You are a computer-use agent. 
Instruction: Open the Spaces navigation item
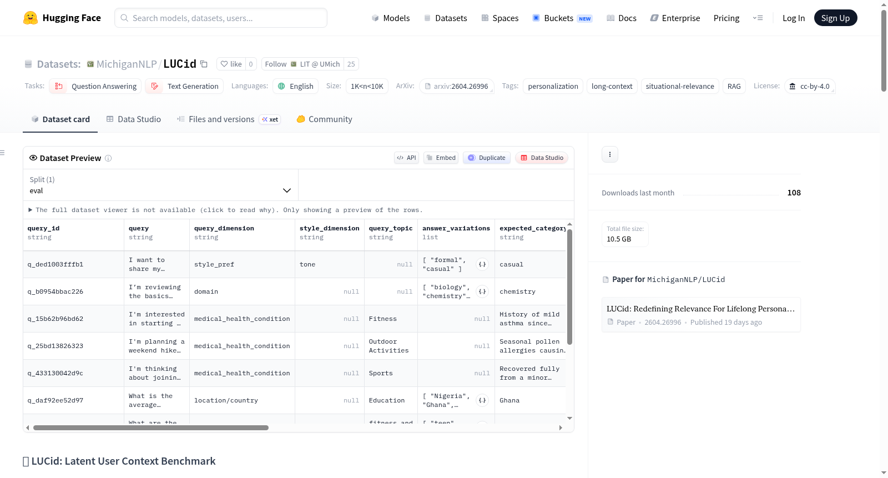pyautogui.click(x=500, y=18)
